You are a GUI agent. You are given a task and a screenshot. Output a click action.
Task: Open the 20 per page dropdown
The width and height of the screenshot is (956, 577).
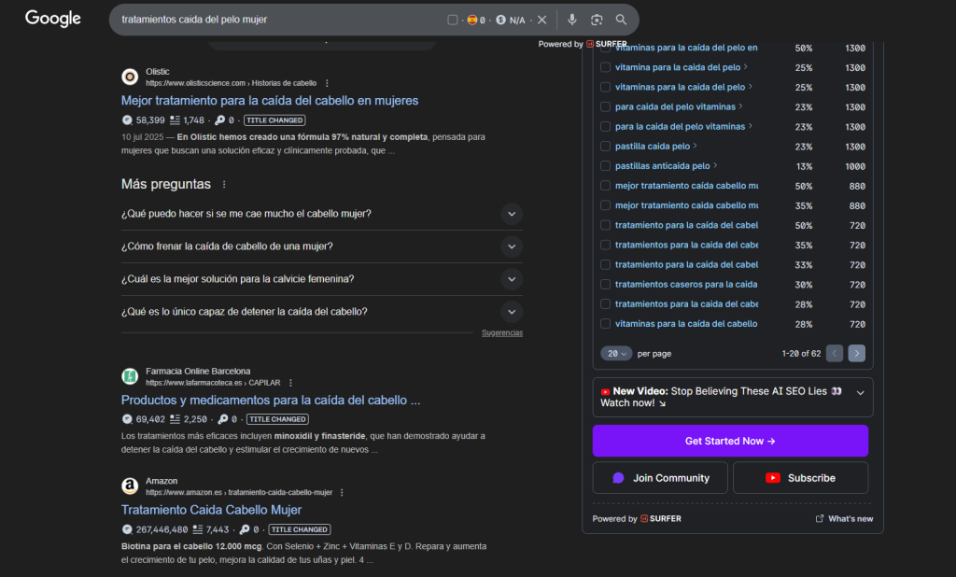pyautogui.click(x=617, y=354)
